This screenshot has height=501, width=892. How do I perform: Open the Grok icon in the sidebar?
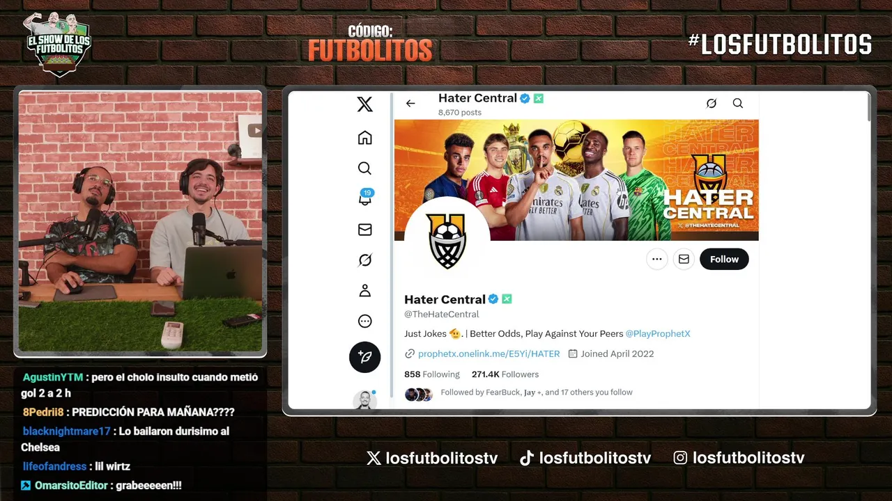pyautogui.click(x=364, y=260)
